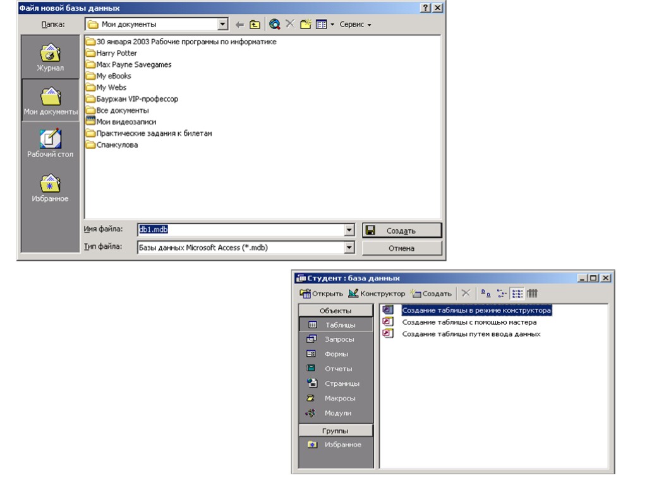Image resolution: width=647 pixels, height=485 pixels.
Task: Select the My eBooks folder
Action: coord(108,76)
